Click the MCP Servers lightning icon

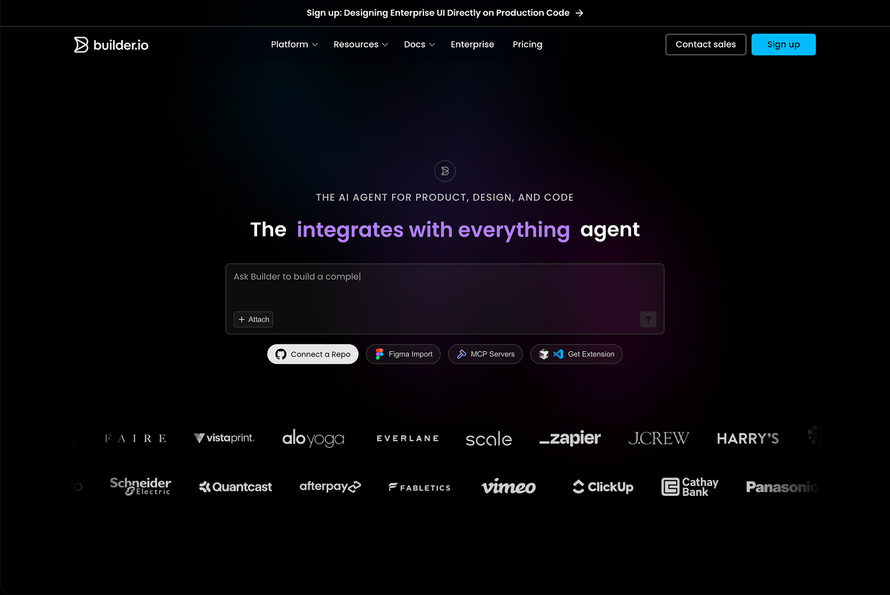(x=462, y=354)
